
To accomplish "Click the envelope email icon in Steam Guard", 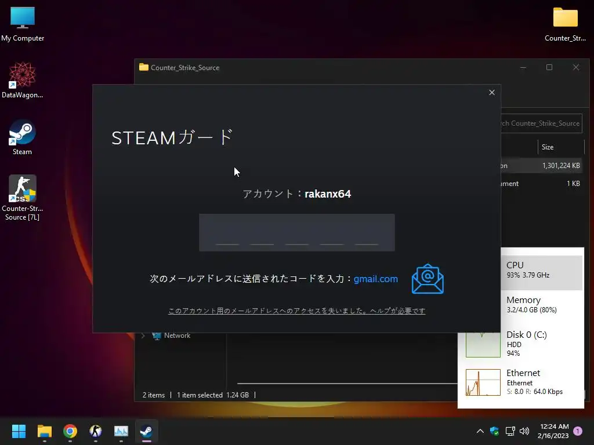I will (x=428, y=279).
